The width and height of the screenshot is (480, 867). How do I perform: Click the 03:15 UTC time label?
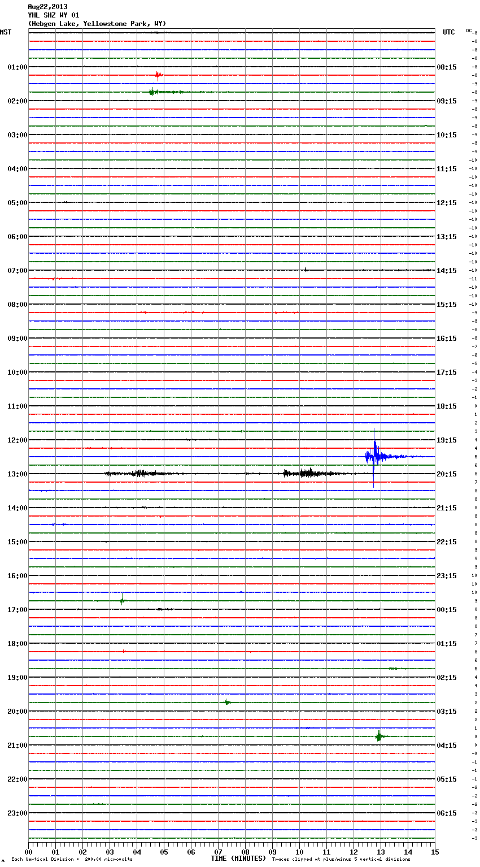(447, 712)
